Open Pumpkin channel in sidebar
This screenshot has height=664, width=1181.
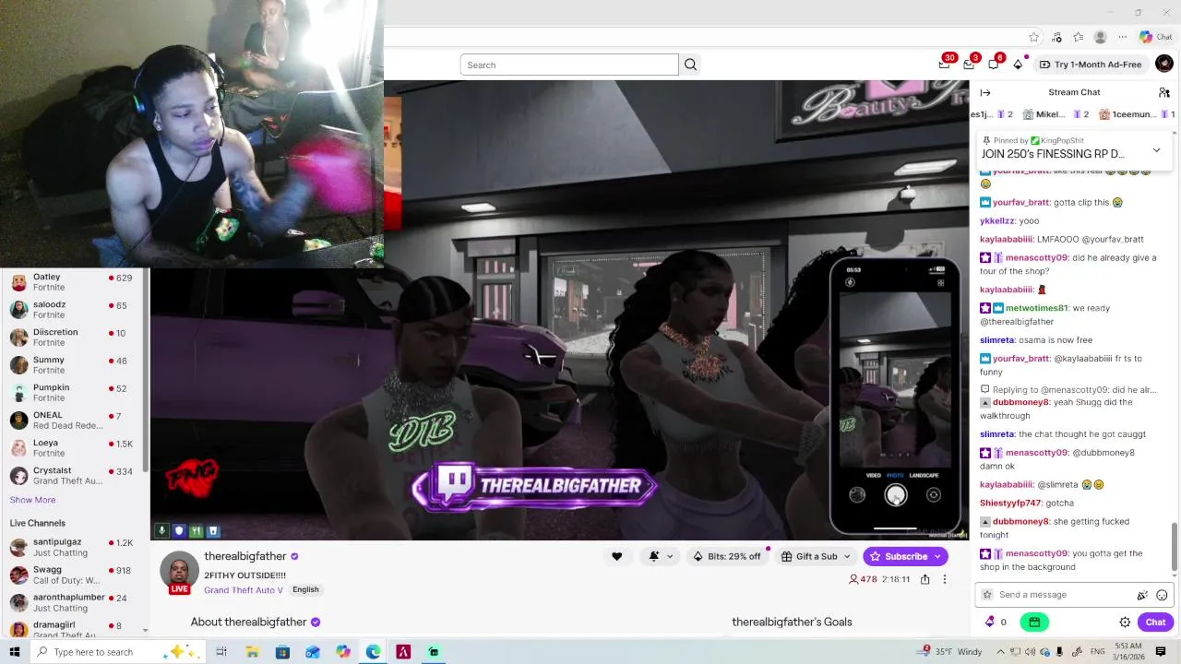tap(74, 393)
